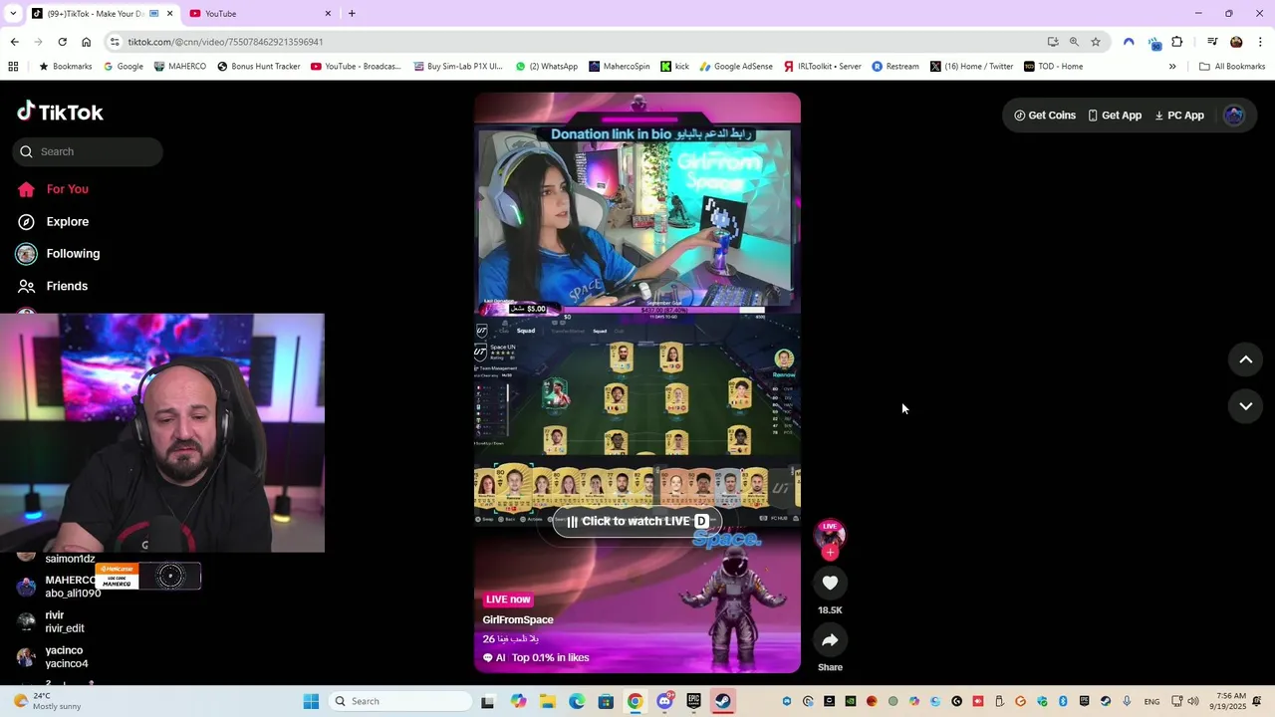The width and height of the screenshot is (1275, 717).
Task: Click the browser address bar URL
Action: [x=225, y=42]
